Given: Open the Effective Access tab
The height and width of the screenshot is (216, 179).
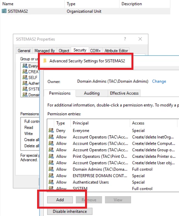Looking at the screenshot, I should (x=124, y=93).
